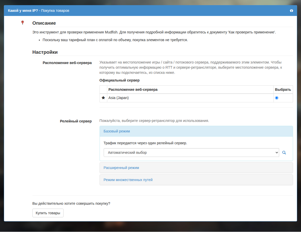Viewport: 301px width, 232px height.
Task: Click the Какой у меня IP? title
Action: [x=23, y=11]
